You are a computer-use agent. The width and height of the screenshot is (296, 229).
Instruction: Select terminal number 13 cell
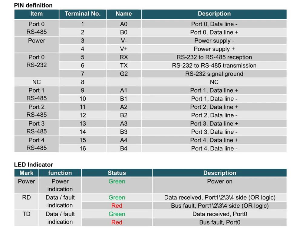pos(83,123)
